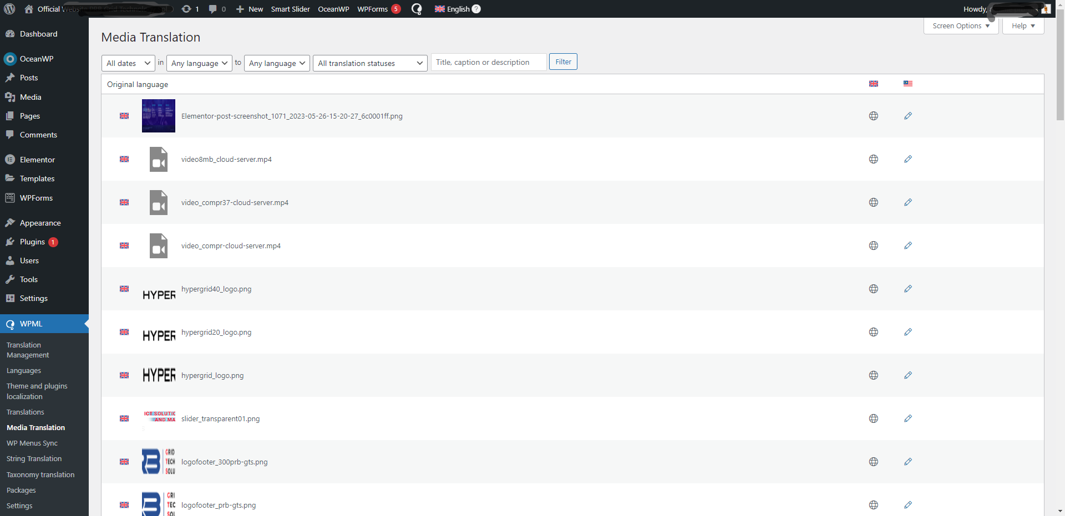Click the pencil icon for Elementor-post-screenshot row
1065x516 pixels.
(908, 116)
